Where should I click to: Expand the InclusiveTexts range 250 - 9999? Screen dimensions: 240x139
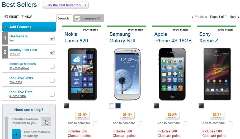(x=16, y=82)
